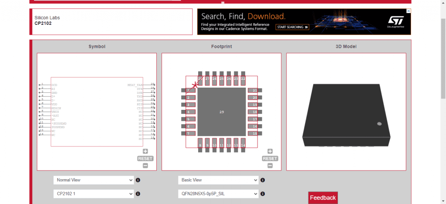
Task: Select center pad 29 on the footprint
Action: click(221, 112)
